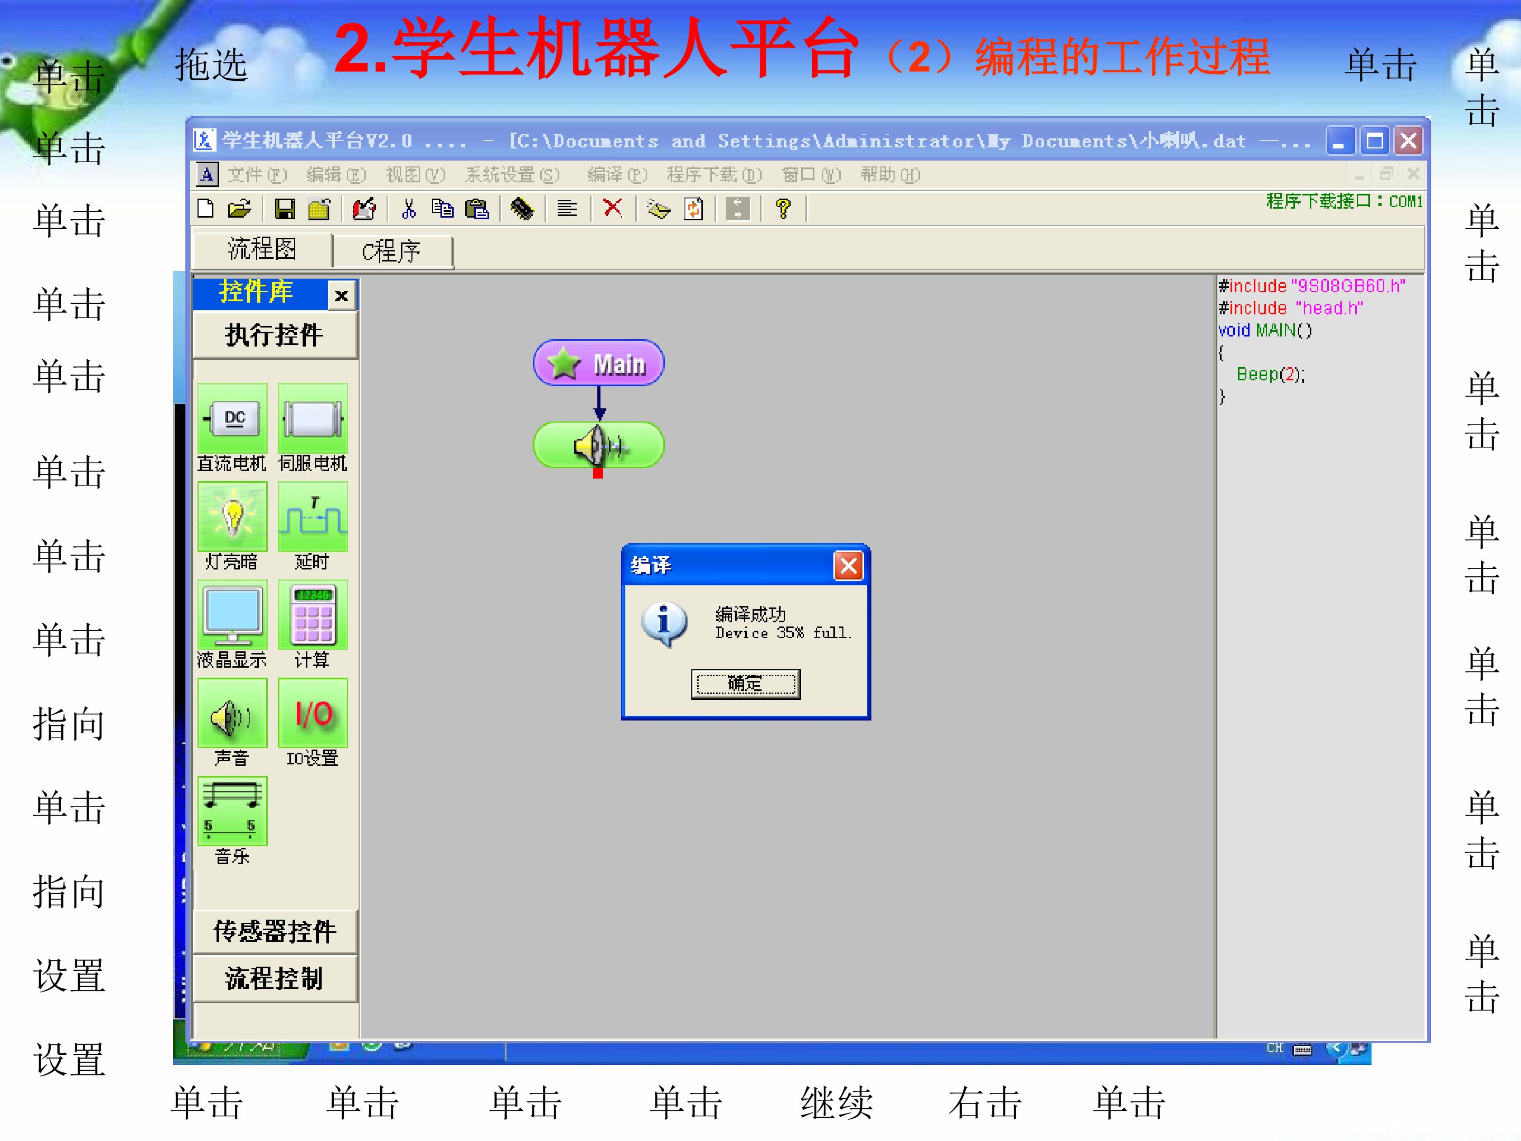The height and width of the screenshot is (1141, 1521).
Task: Click the chip compile toolbar icon
Action: 522,209
